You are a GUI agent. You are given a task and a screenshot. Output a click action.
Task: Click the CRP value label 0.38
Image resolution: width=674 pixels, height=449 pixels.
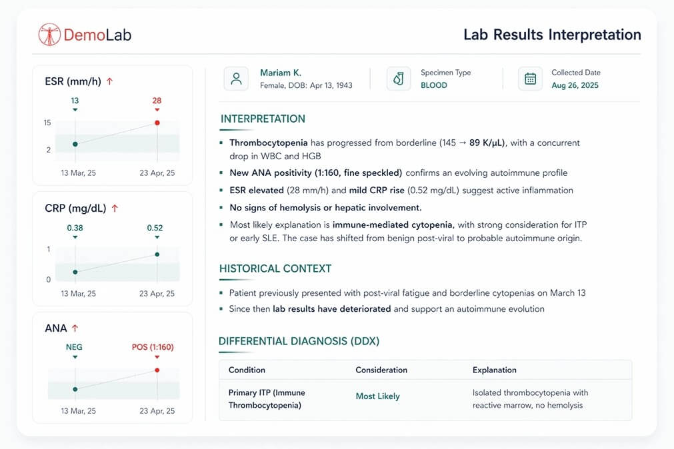75,228
